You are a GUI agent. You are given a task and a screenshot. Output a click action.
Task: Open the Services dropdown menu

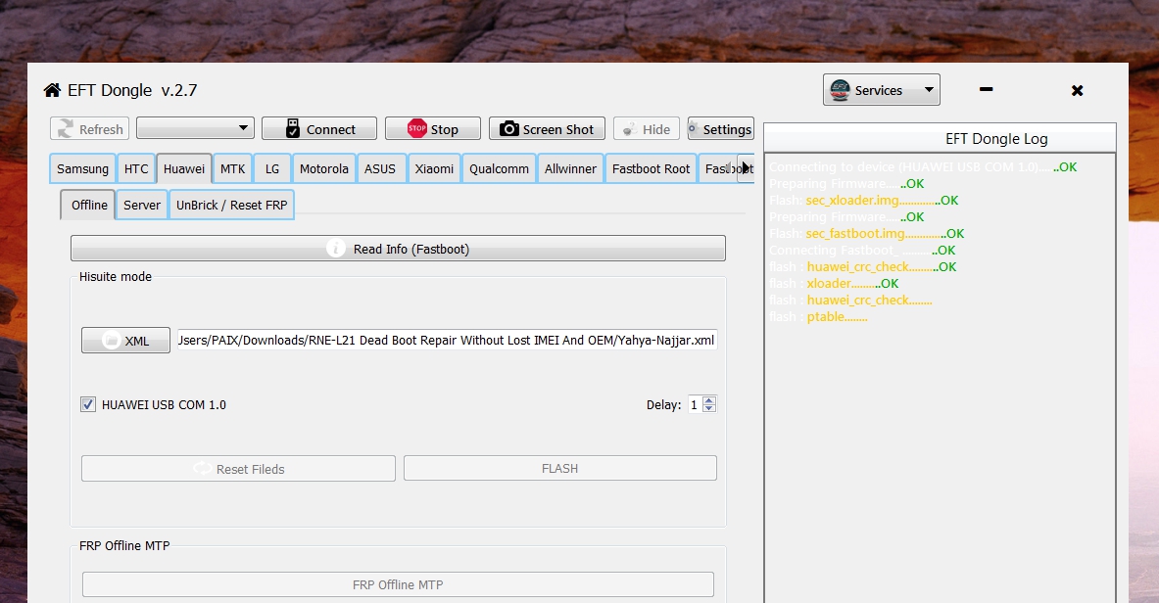click(881, 90)
